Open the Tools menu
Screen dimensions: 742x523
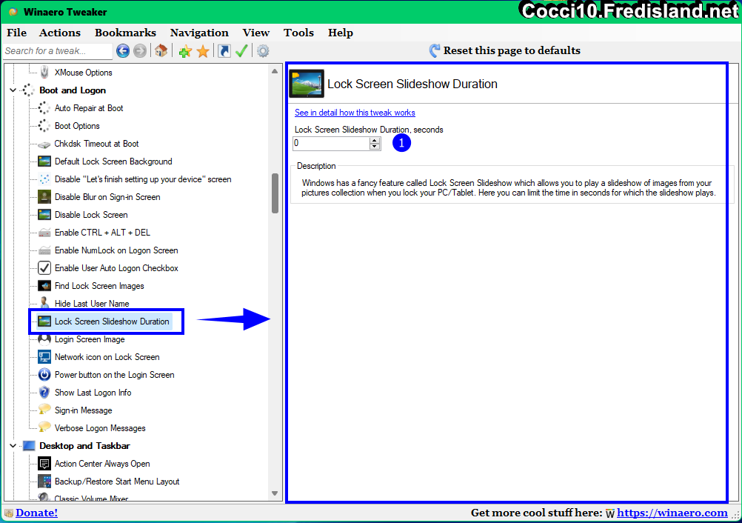point(298,33)
